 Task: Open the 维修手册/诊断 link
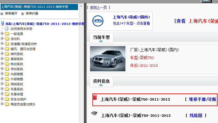click(203, 99)
